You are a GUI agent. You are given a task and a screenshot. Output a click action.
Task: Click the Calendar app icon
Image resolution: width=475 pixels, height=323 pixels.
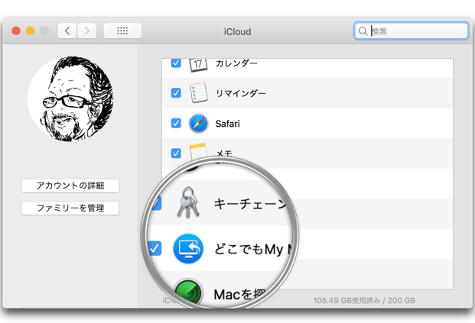198,64
